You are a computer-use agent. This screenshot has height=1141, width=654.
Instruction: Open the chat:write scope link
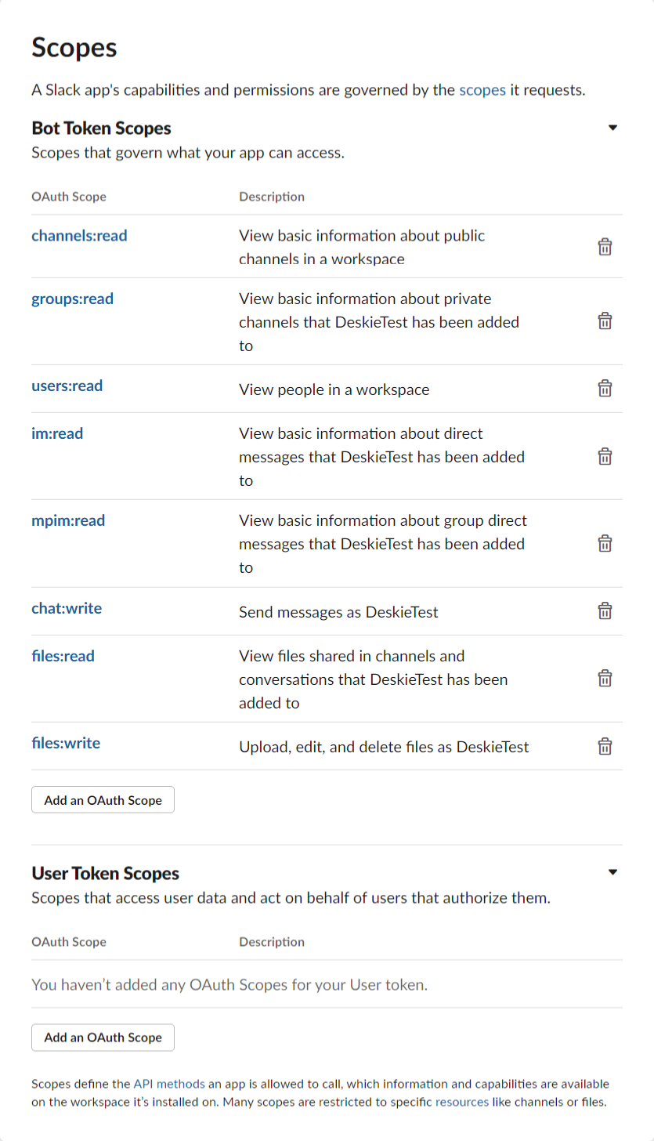(67, 608)
